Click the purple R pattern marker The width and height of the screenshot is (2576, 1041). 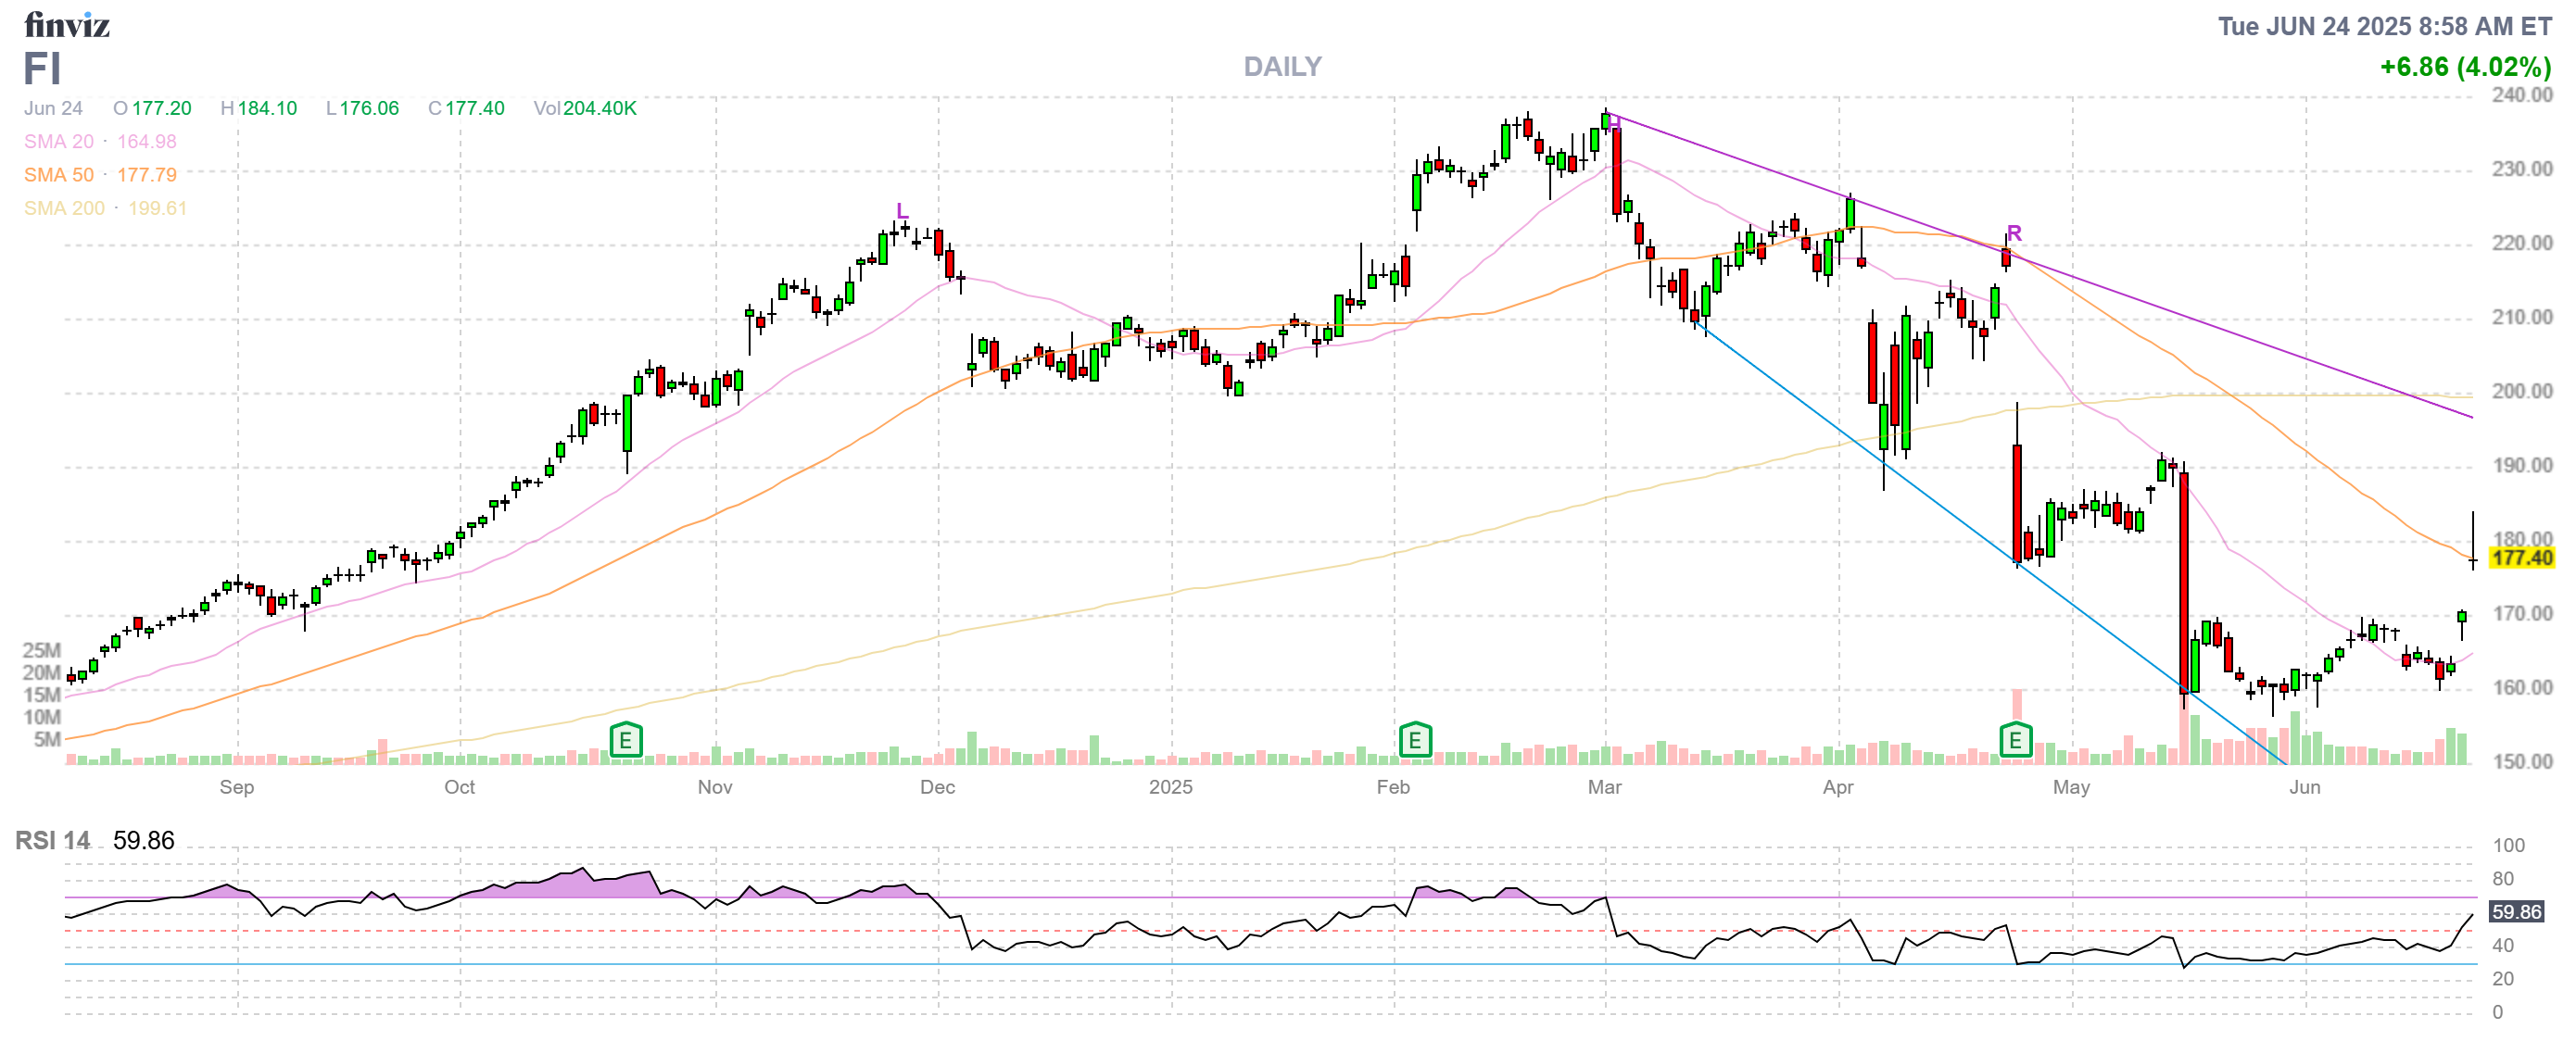2014,232
